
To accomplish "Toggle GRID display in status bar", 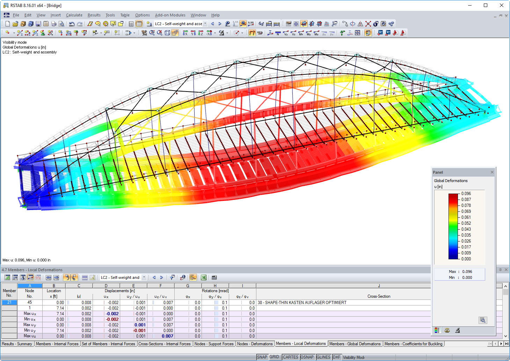I will (275, 357).
